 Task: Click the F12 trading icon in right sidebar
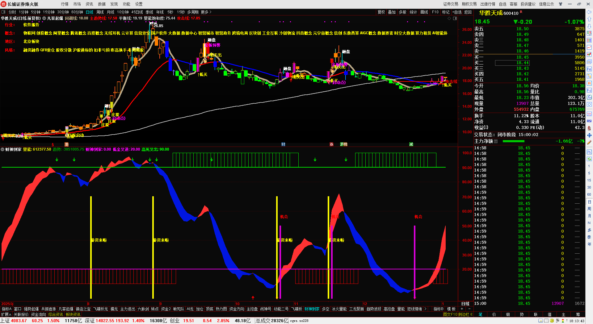tap(589, 90)
